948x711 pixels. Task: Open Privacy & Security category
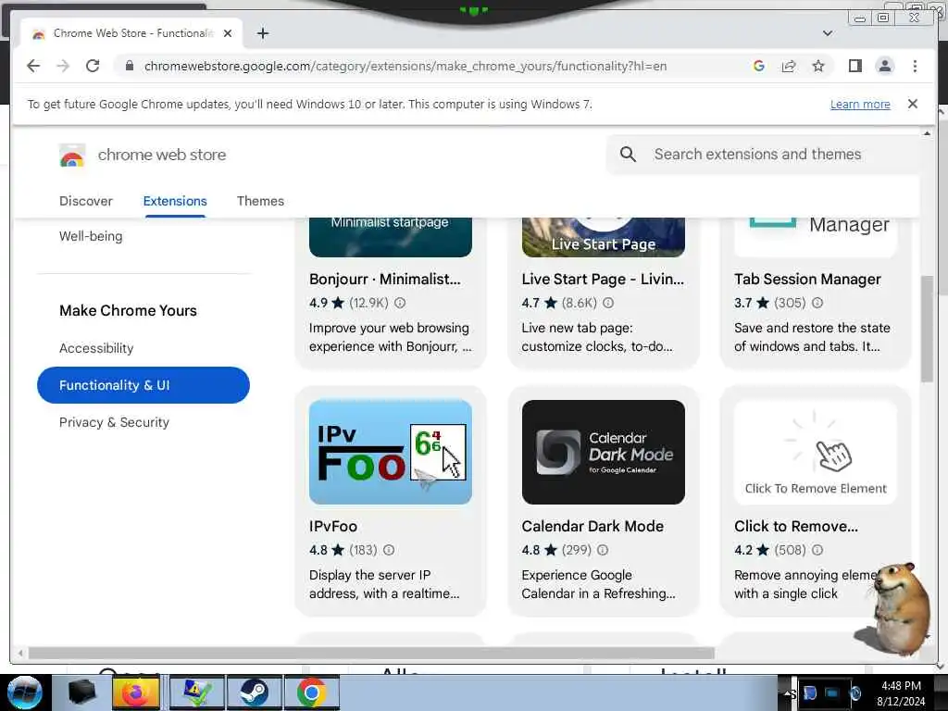(114, 422)
